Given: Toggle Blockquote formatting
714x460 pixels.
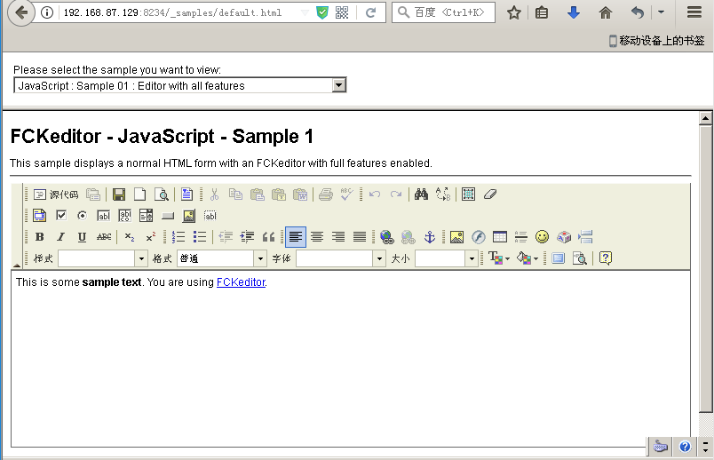Looking at the screenshot, I should pyautogui.click(x=268, y=237).
